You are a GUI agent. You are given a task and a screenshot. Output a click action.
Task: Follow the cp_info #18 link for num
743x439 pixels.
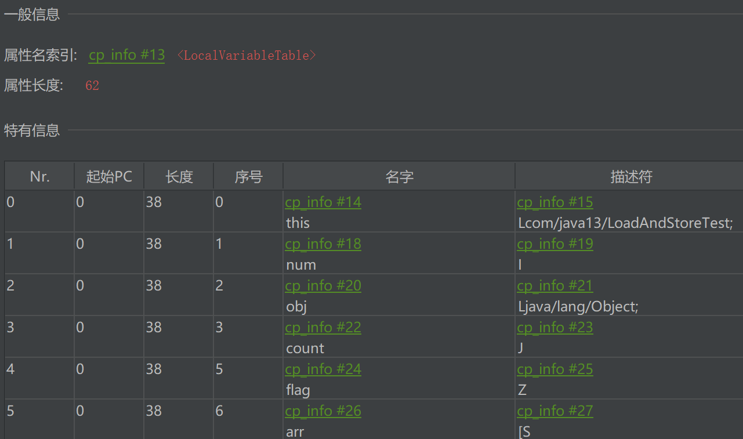322,244
